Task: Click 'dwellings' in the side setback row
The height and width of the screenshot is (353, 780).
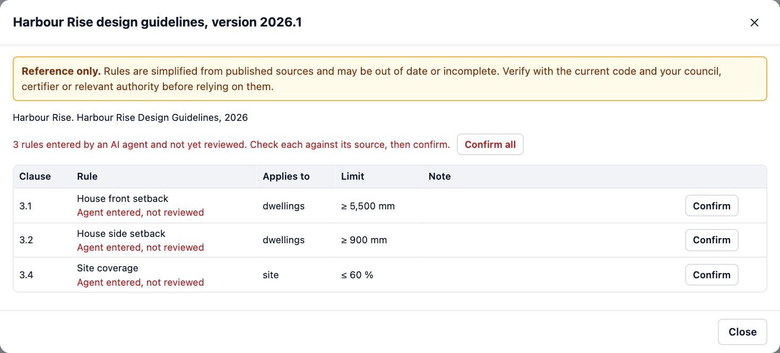Action: [x=283, y=240]
